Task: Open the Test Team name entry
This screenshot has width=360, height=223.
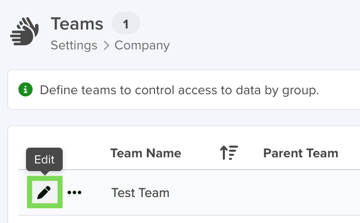Action: tap(140, 193)
